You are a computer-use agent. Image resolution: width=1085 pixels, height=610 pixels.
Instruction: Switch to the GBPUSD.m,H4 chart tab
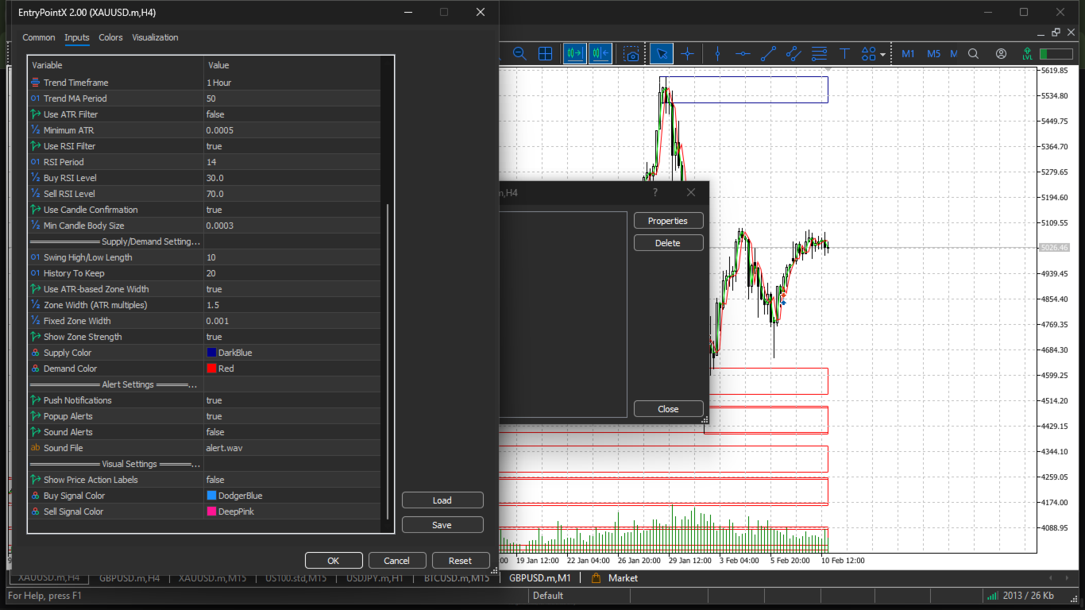coord(129,578)
